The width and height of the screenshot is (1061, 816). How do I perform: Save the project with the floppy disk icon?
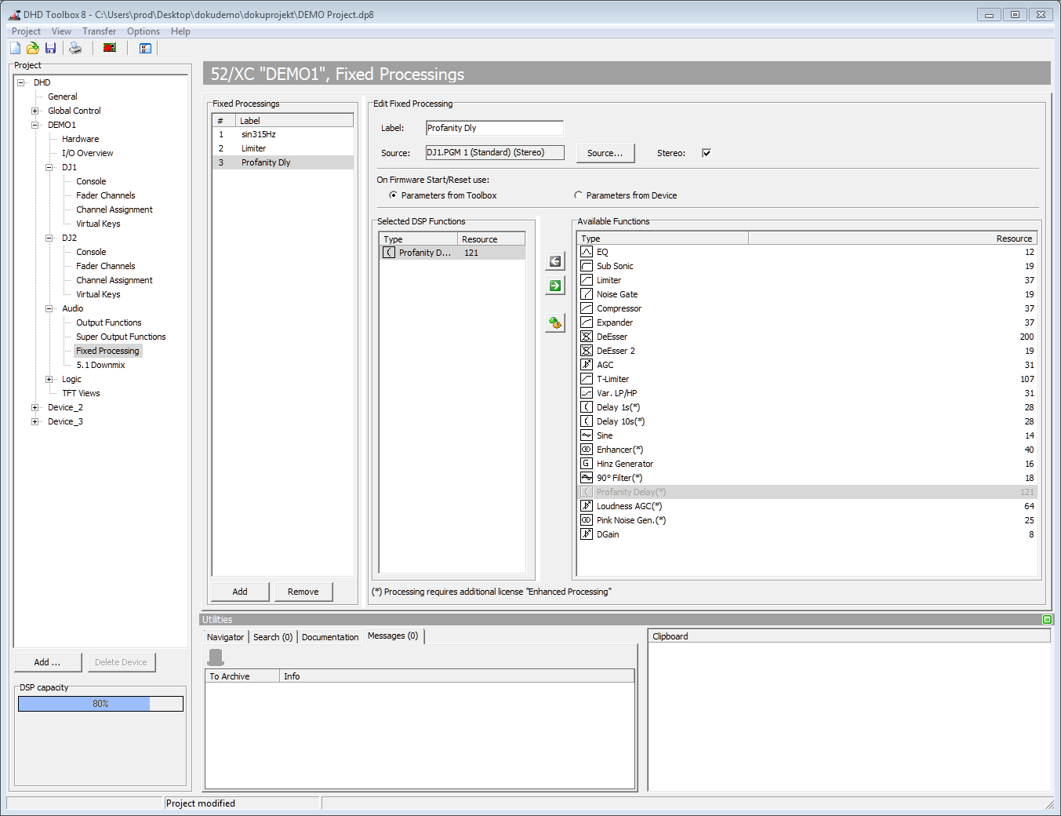coord(50,48)
